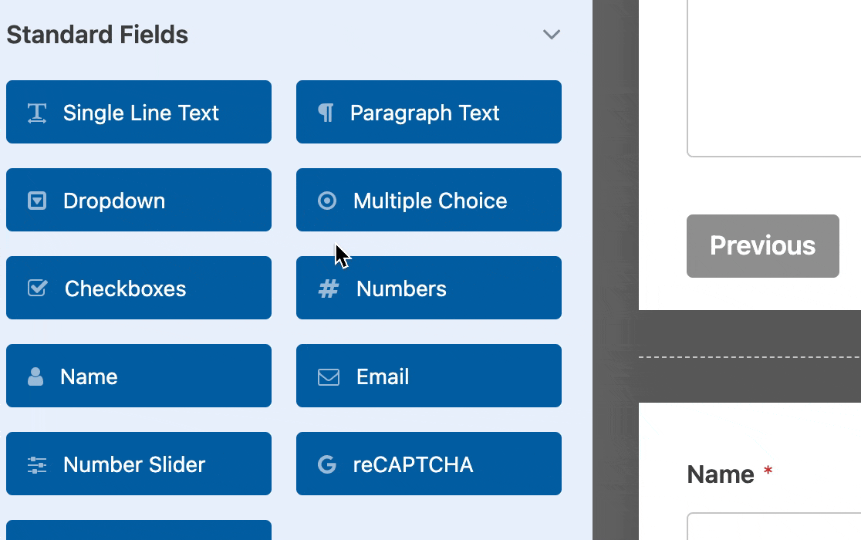Viewport: 861px width, 540px height.
Task: Select the Single Line Text field icon
Action: [36, 112]
